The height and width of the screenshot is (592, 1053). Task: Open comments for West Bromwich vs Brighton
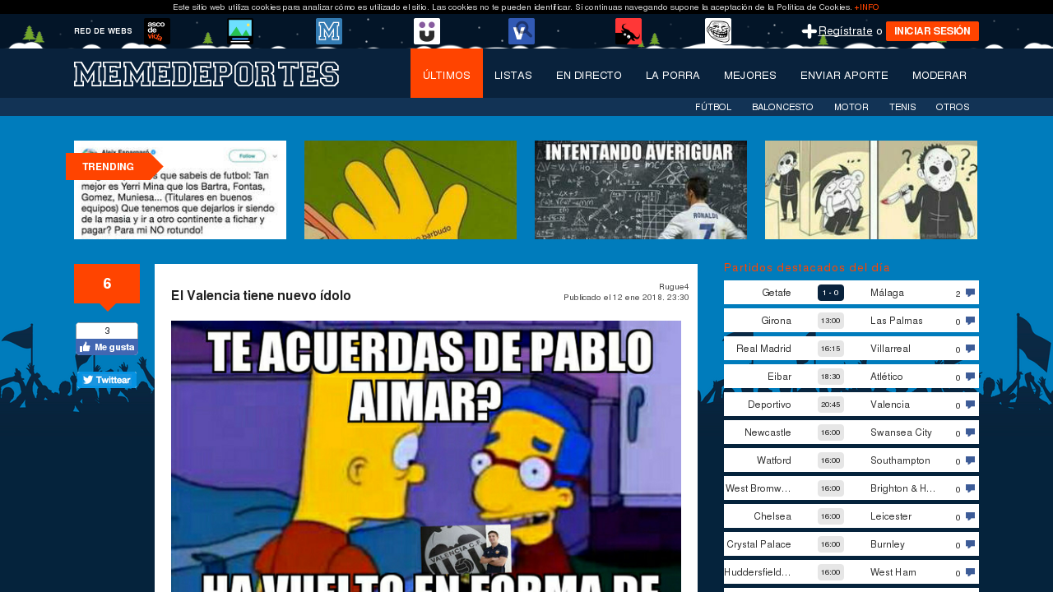(971, 488)
